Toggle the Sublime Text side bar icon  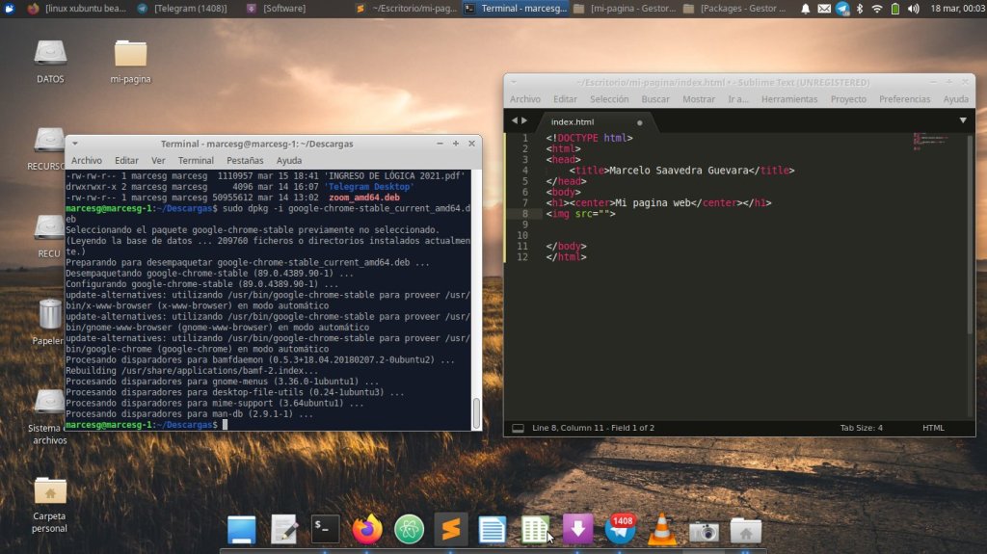point(518,428)
